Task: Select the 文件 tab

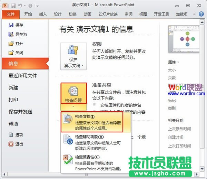Action: pyautogui.click(x=11, y=14)
